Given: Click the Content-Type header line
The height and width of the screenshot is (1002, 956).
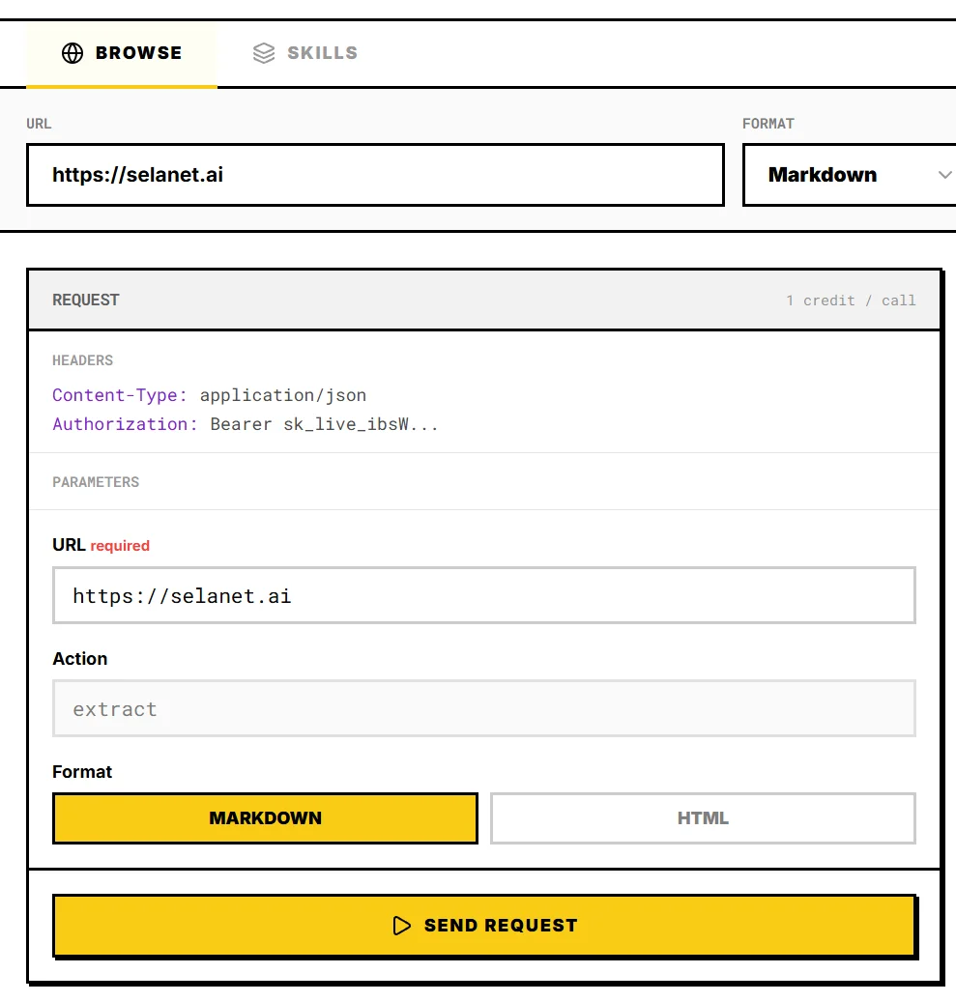Looking at the screenshot, I should click(210, 395).
